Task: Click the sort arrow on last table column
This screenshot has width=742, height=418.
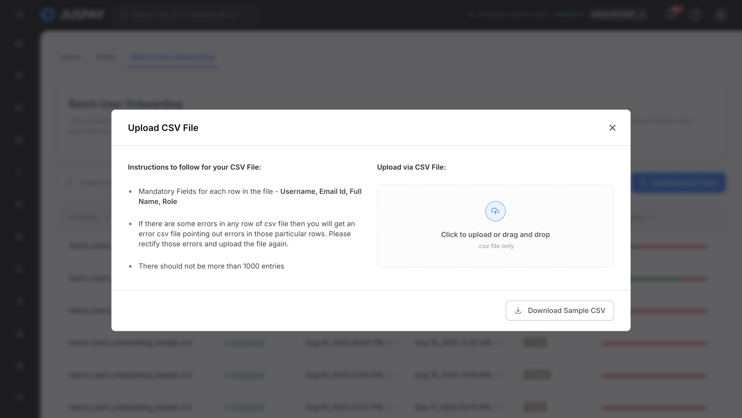Action: coord(653,218)
